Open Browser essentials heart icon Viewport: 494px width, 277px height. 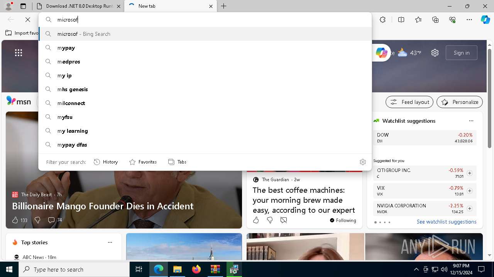pyautogui.click(x=452, y=20)
